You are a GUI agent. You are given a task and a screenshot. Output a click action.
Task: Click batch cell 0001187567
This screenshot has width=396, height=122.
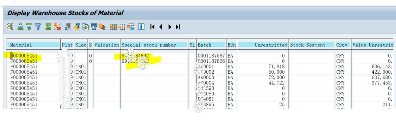point(211,56)
